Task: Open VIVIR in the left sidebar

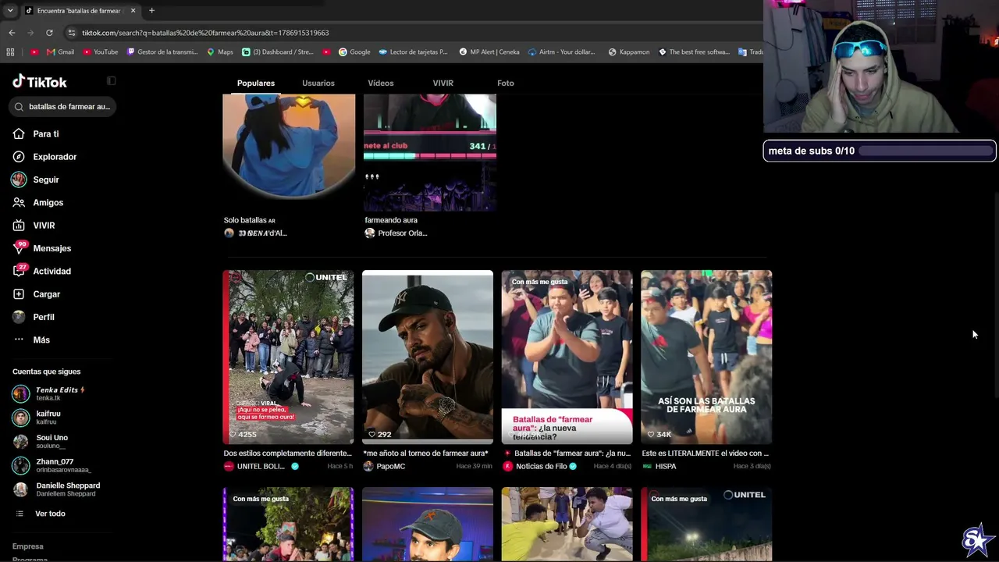Action: [x=34, y=226]
